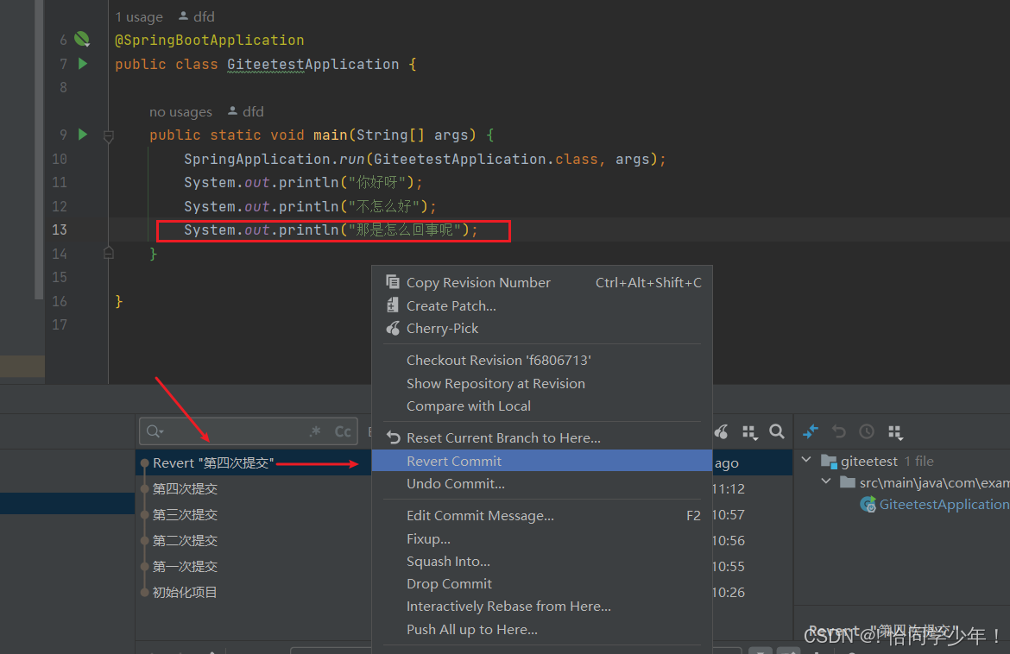The image size is (1010, 654).
Task: Click the 10:26 timestamp in the log
Action: (729, 592)
